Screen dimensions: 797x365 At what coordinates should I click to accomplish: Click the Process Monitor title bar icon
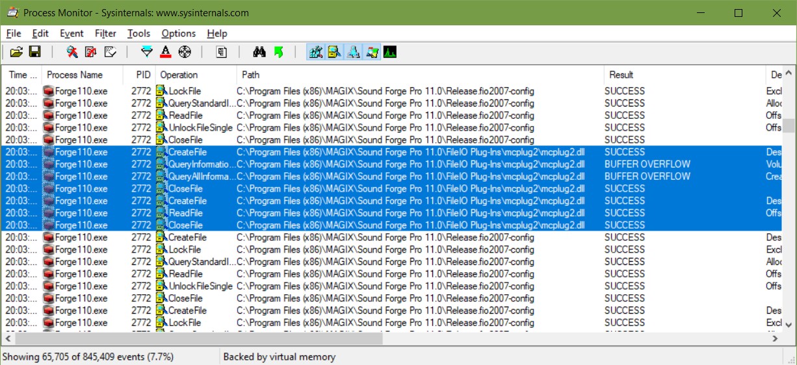click(x=12, y=12)
